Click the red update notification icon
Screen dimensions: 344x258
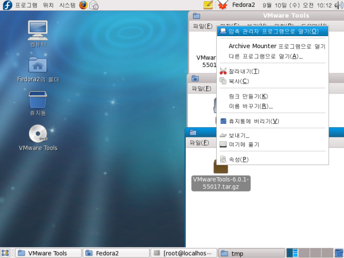tap(222, 5)
